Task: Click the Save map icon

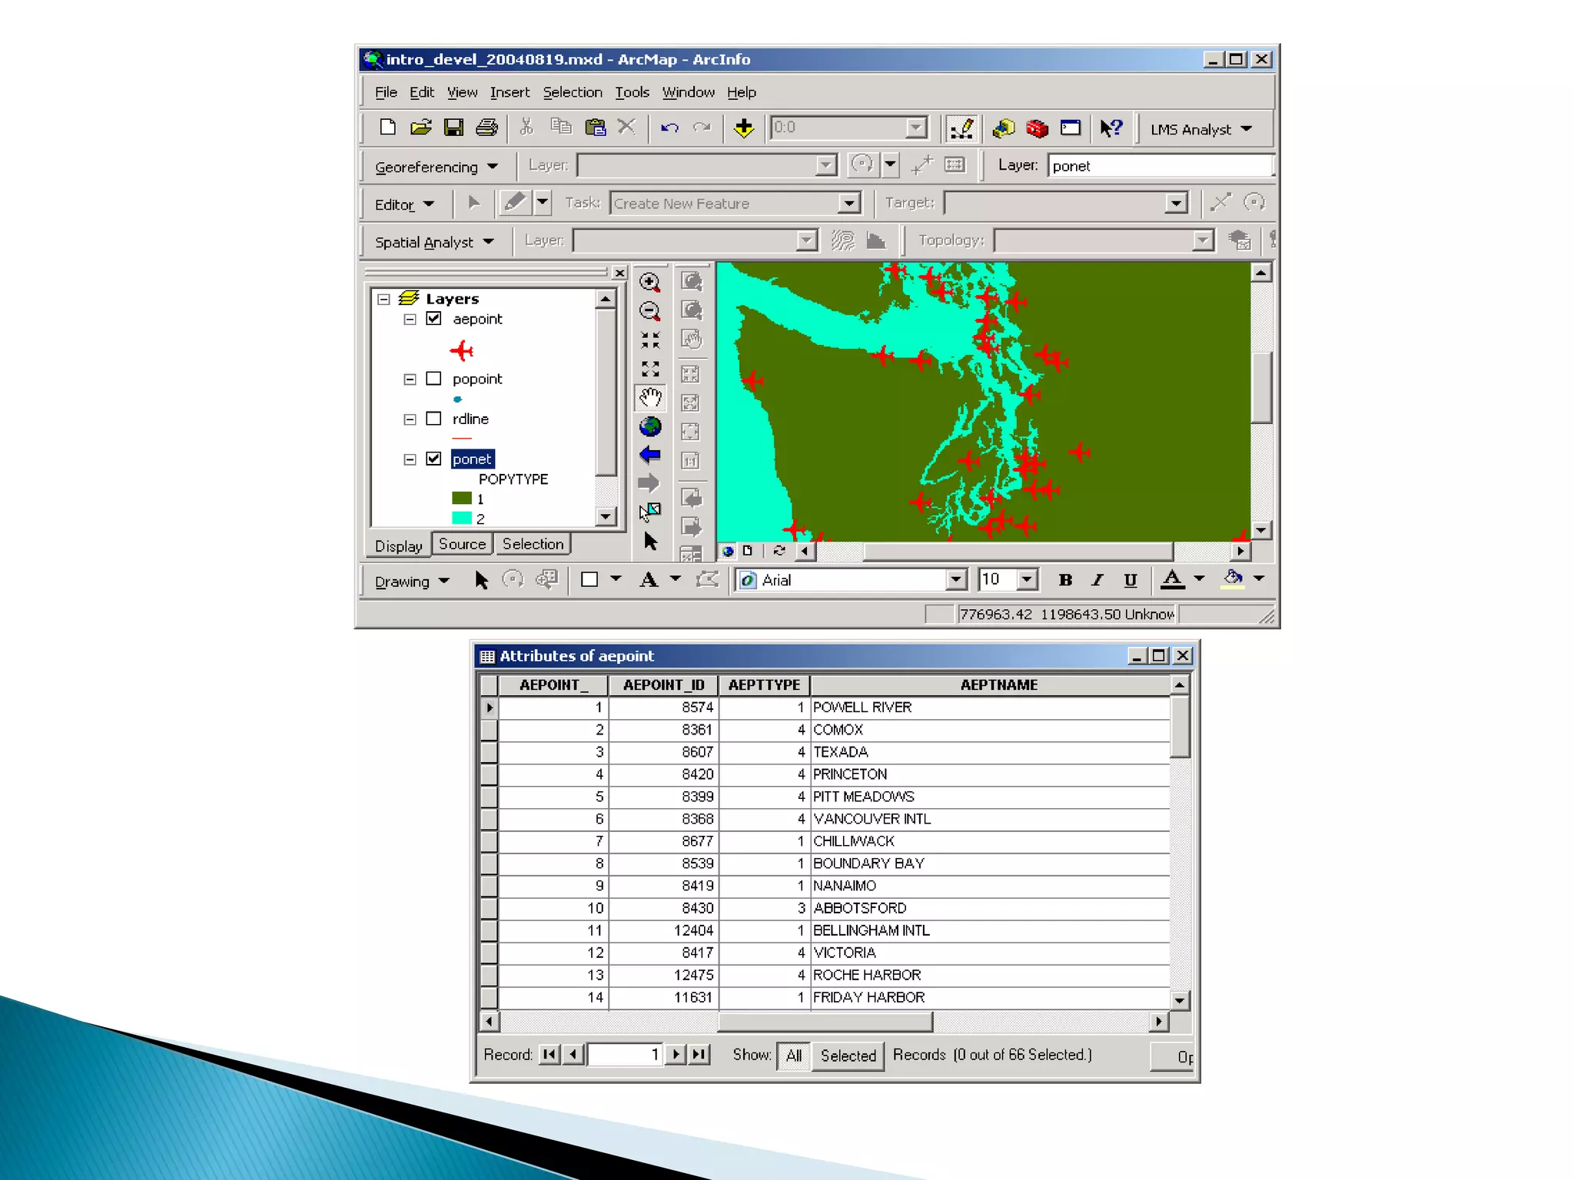Action: (453, 128)
